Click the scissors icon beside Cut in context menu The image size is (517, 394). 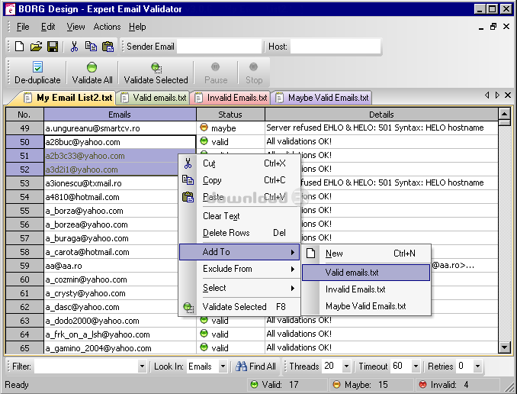pos(188,163)
